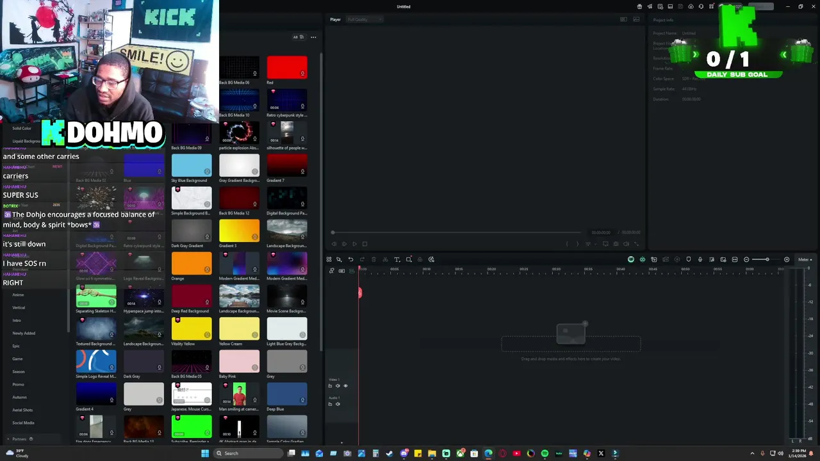Select the Promo category
Image resolution: width=820 pixels, height=461 pixels.
(18, 384)
